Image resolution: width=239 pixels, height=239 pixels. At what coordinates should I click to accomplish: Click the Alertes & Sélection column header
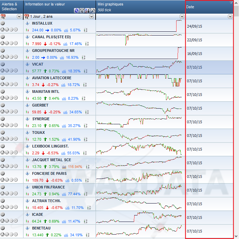12,7
